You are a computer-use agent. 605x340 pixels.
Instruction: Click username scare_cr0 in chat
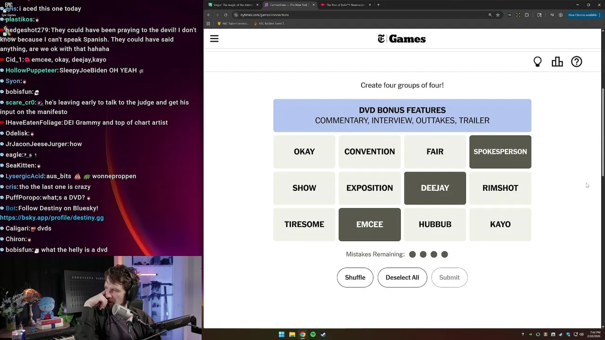[20, 102]
